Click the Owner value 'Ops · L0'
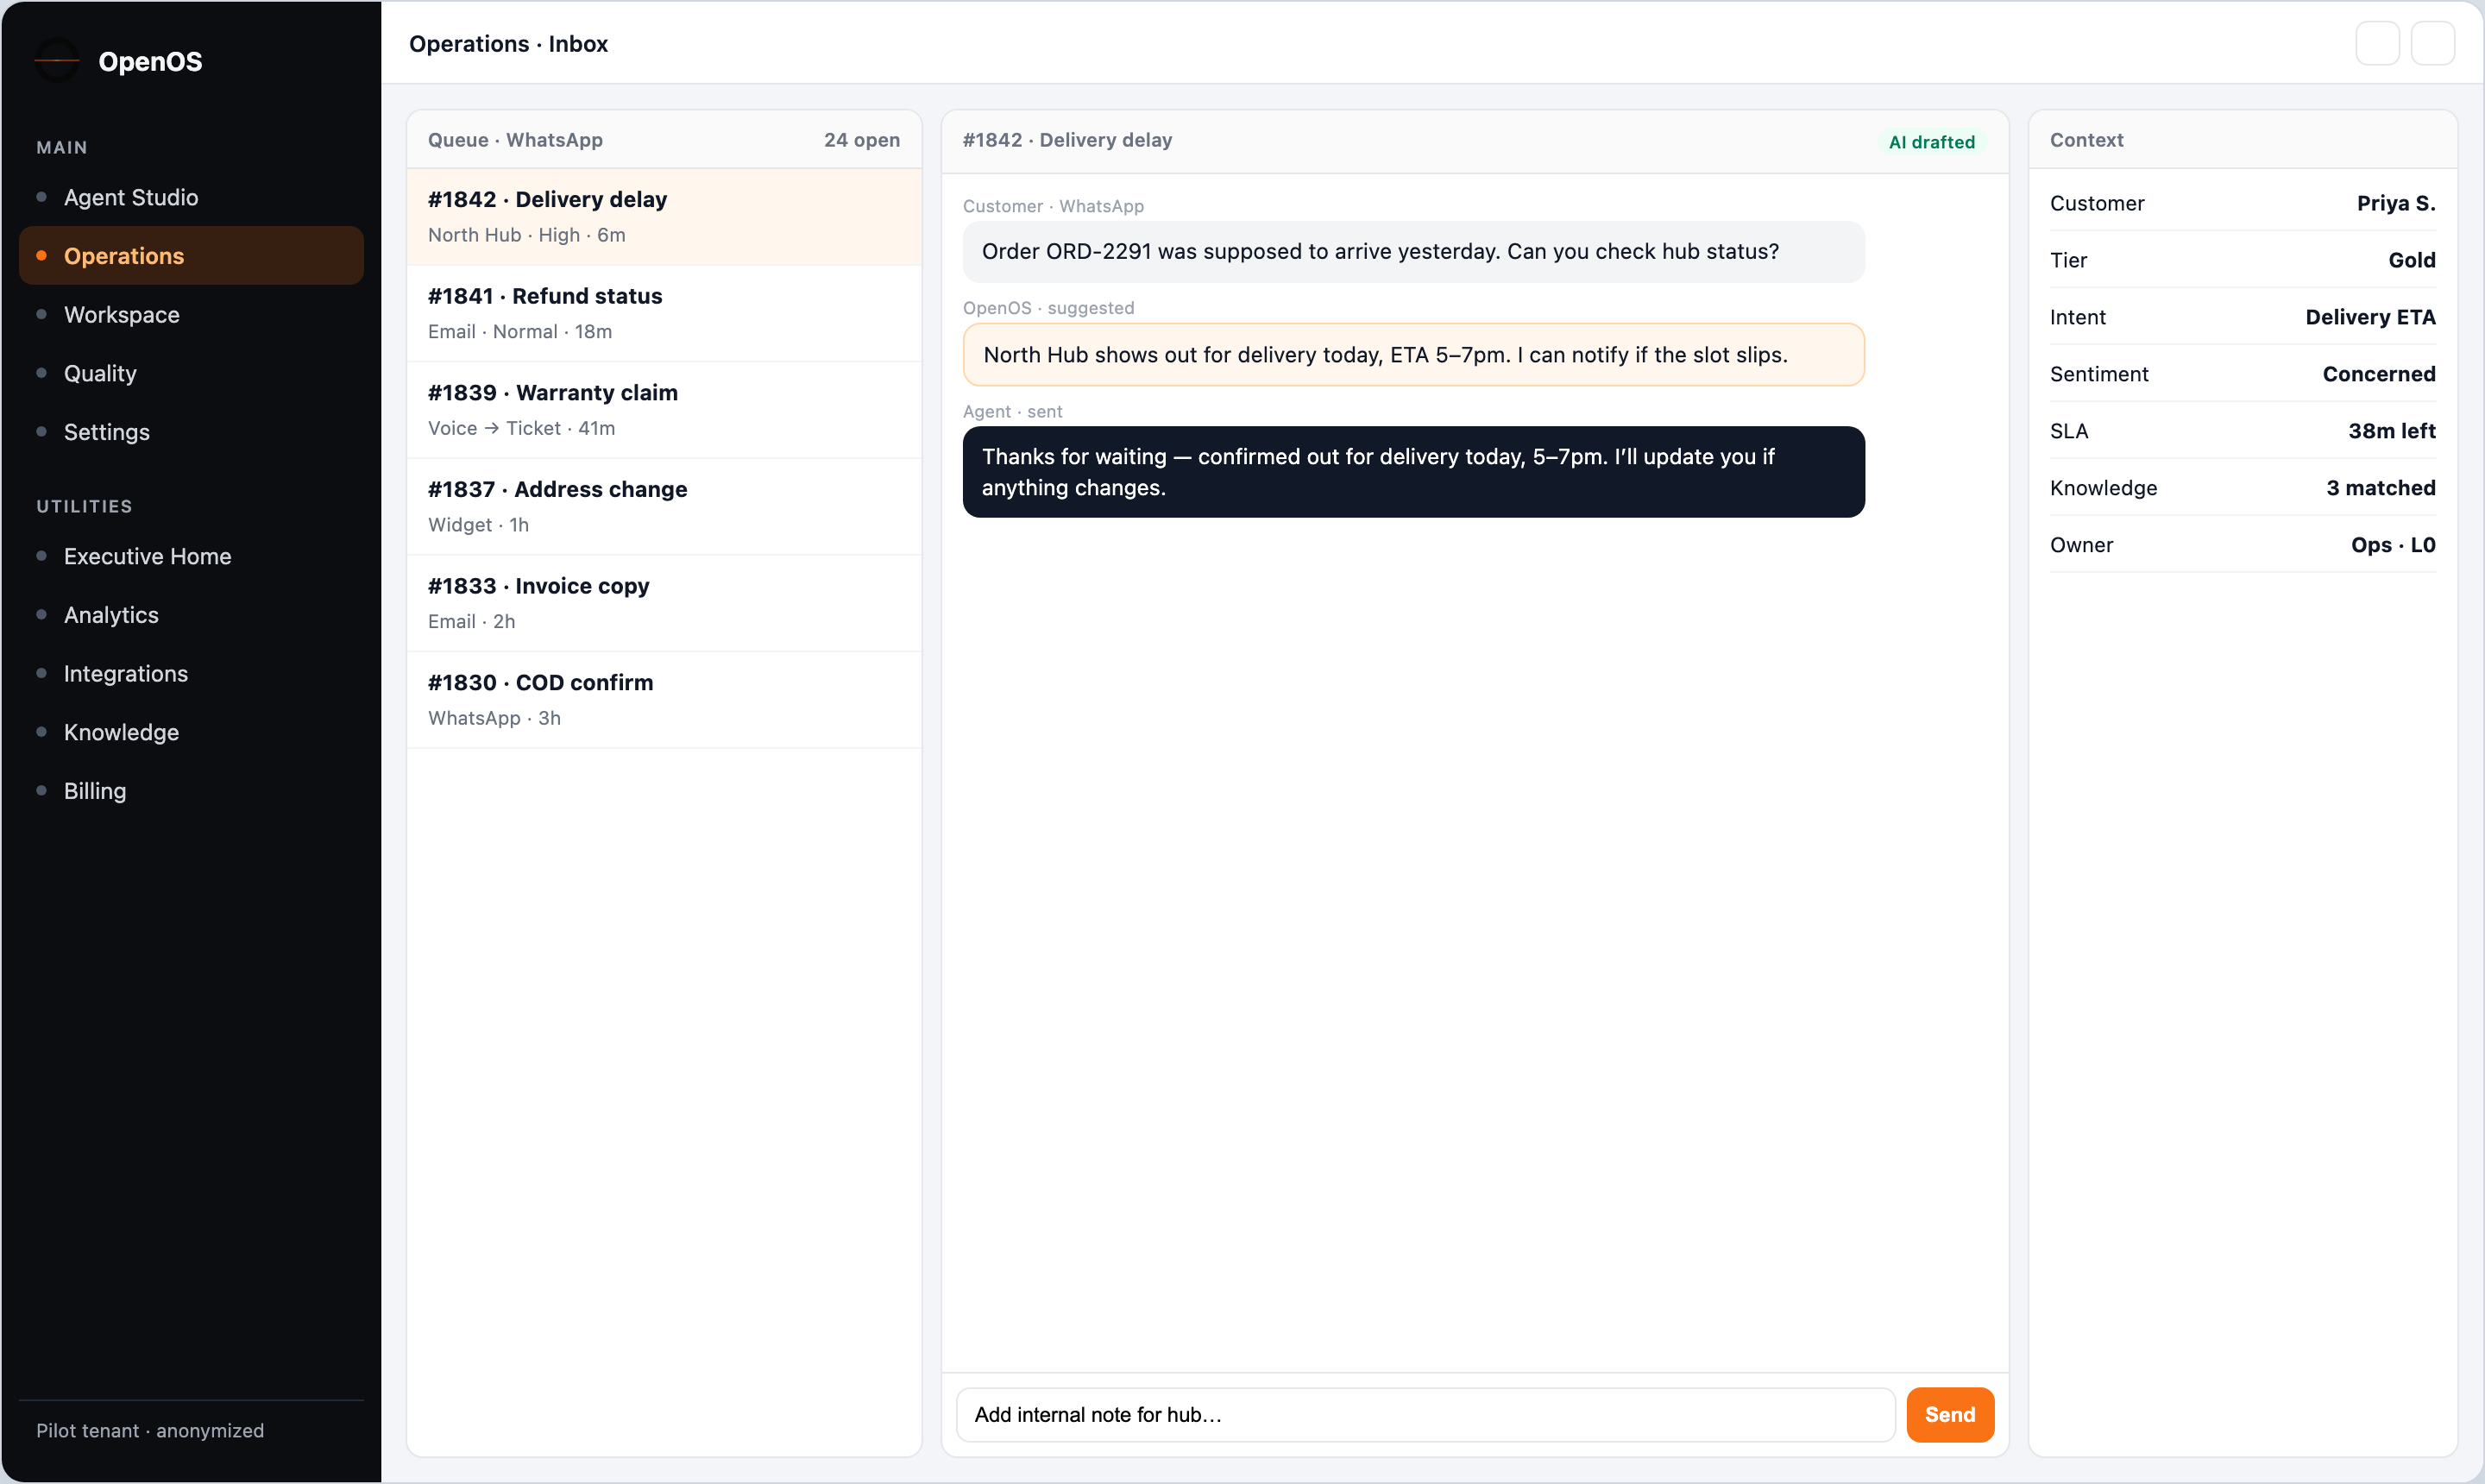Viewport: 2485px width, 1484px height. click(x=2393, y=545)
